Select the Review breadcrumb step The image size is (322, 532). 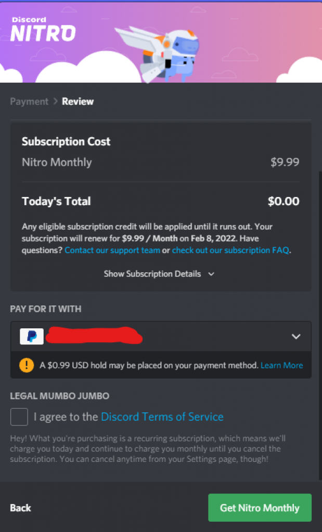[78, 102]
